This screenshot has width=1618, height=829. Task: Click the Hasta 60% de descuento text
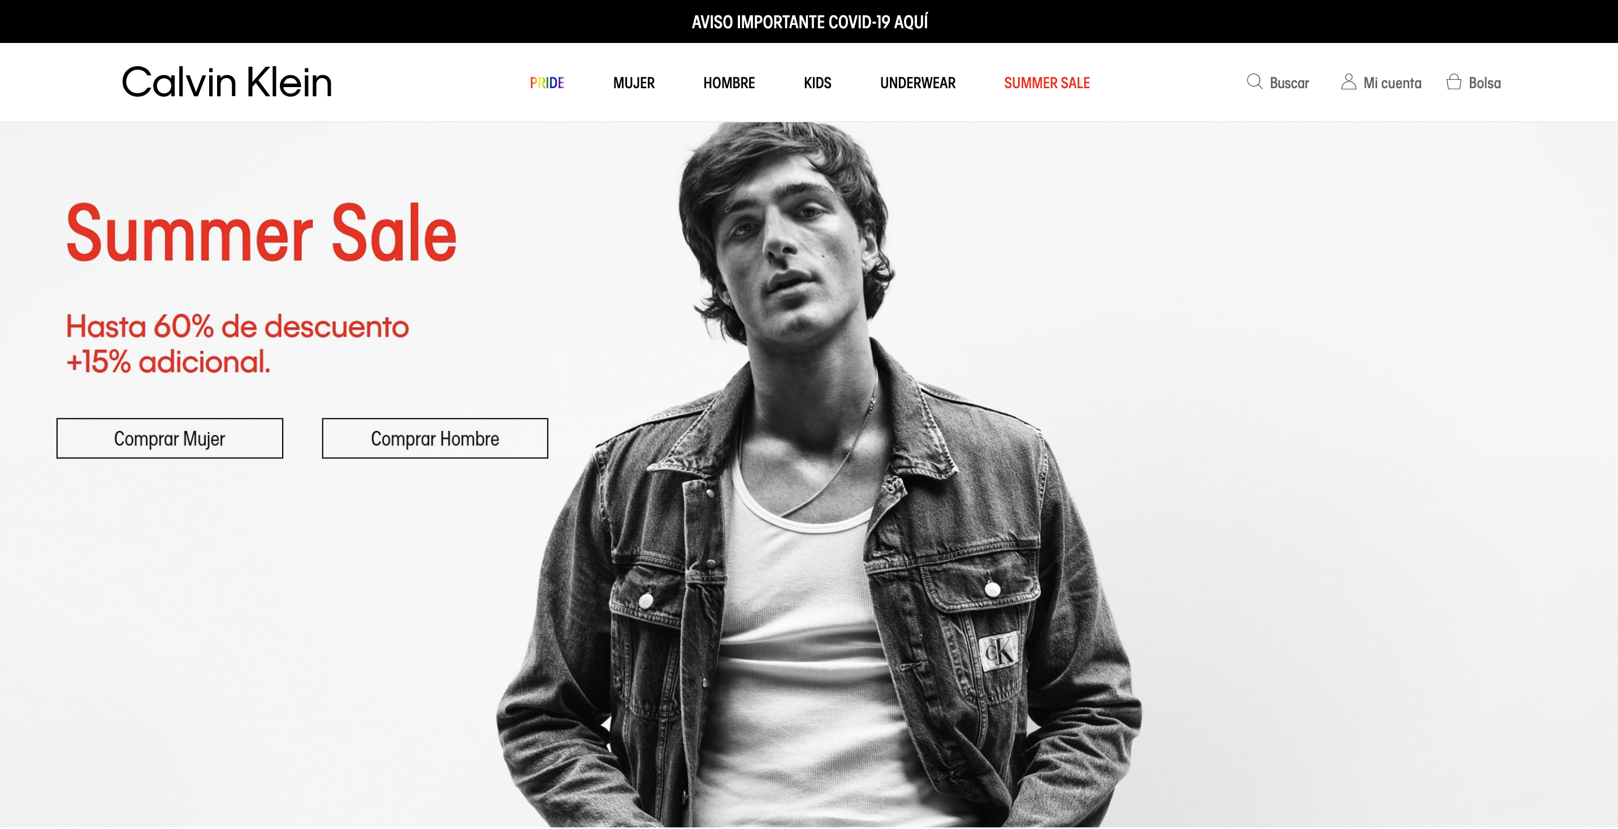(237, 327)
